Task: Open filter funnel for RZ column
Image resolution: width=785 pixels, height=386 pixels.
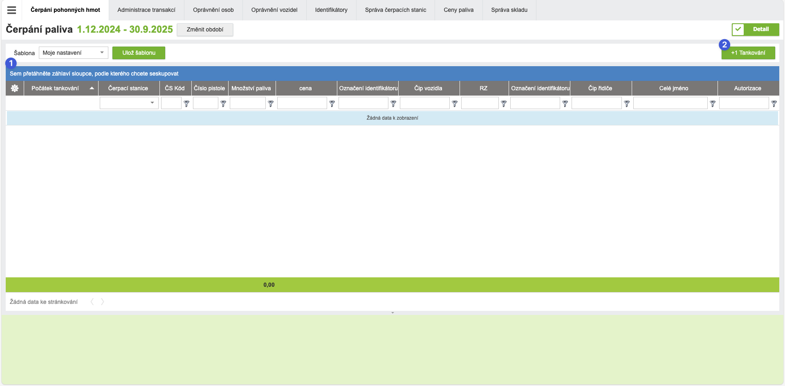Action: [x=504, y=104]
